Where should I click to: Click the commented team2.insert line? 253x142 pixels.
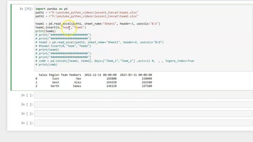point(63,46)
